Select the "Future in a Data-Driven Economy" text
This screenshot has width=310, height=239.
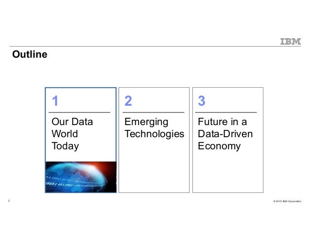click(x=225, y=133)
